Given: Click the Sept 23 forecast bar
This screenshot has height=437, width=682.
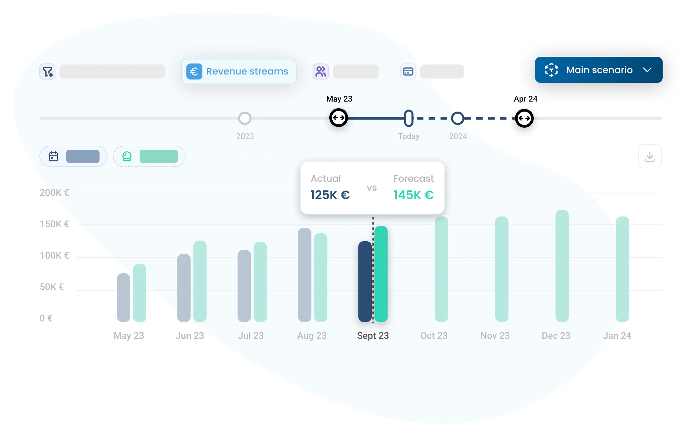Looking at the screenshot, I should point(381,274).
